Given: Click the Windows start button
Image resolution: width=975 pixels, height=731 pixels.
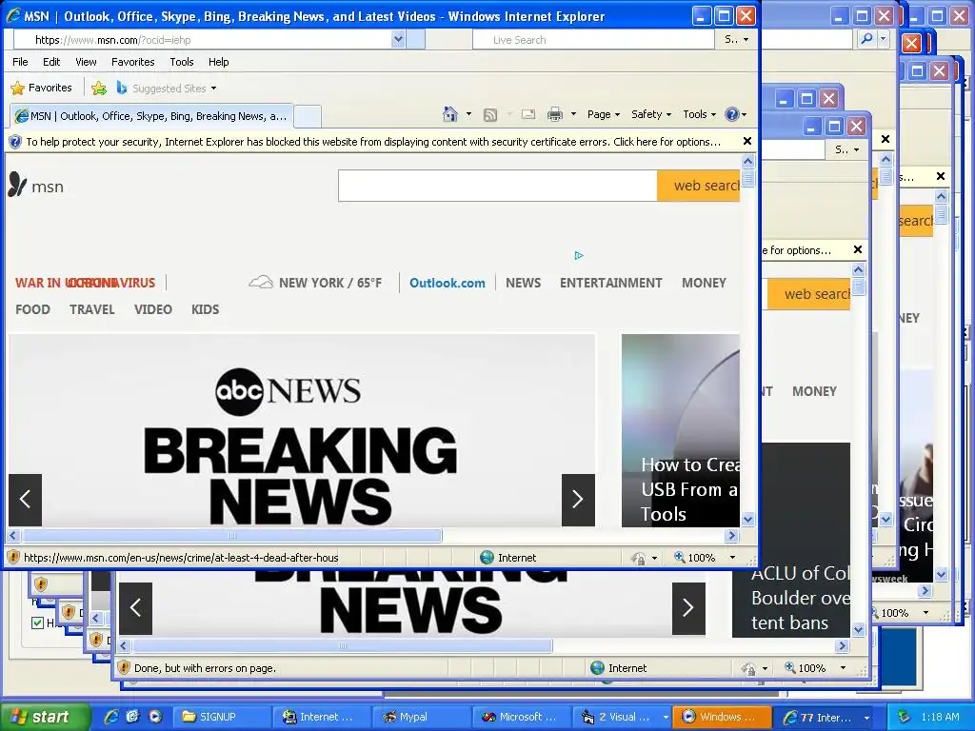Looking at the screenshot, I should point(44,717).
